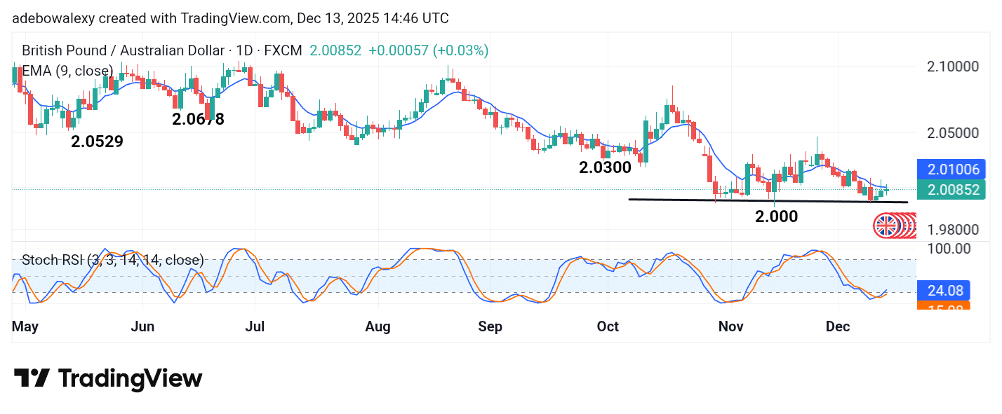This screenshot has height=414, width=1002.
Task: Click the green 2.00852 last price tag
Action: click(x=951, y=190)
